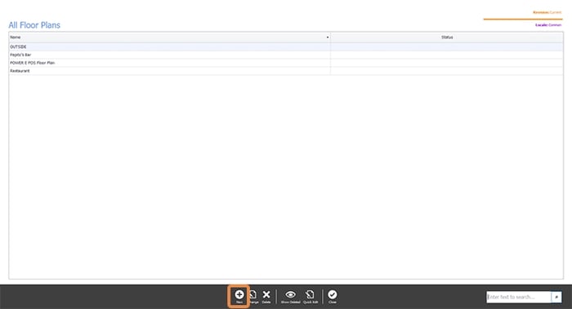The image size is (572, 309).
Task: Toggle Show Deleted eye icon
Action: (x=290, y=294)
